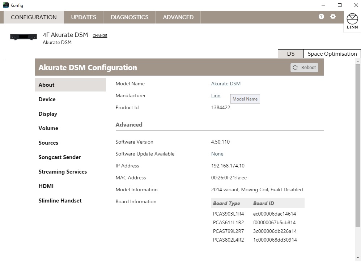This screenshot has width=361, height=264.
Task: Select the DS sub-tab
Action: pos(291,54)
